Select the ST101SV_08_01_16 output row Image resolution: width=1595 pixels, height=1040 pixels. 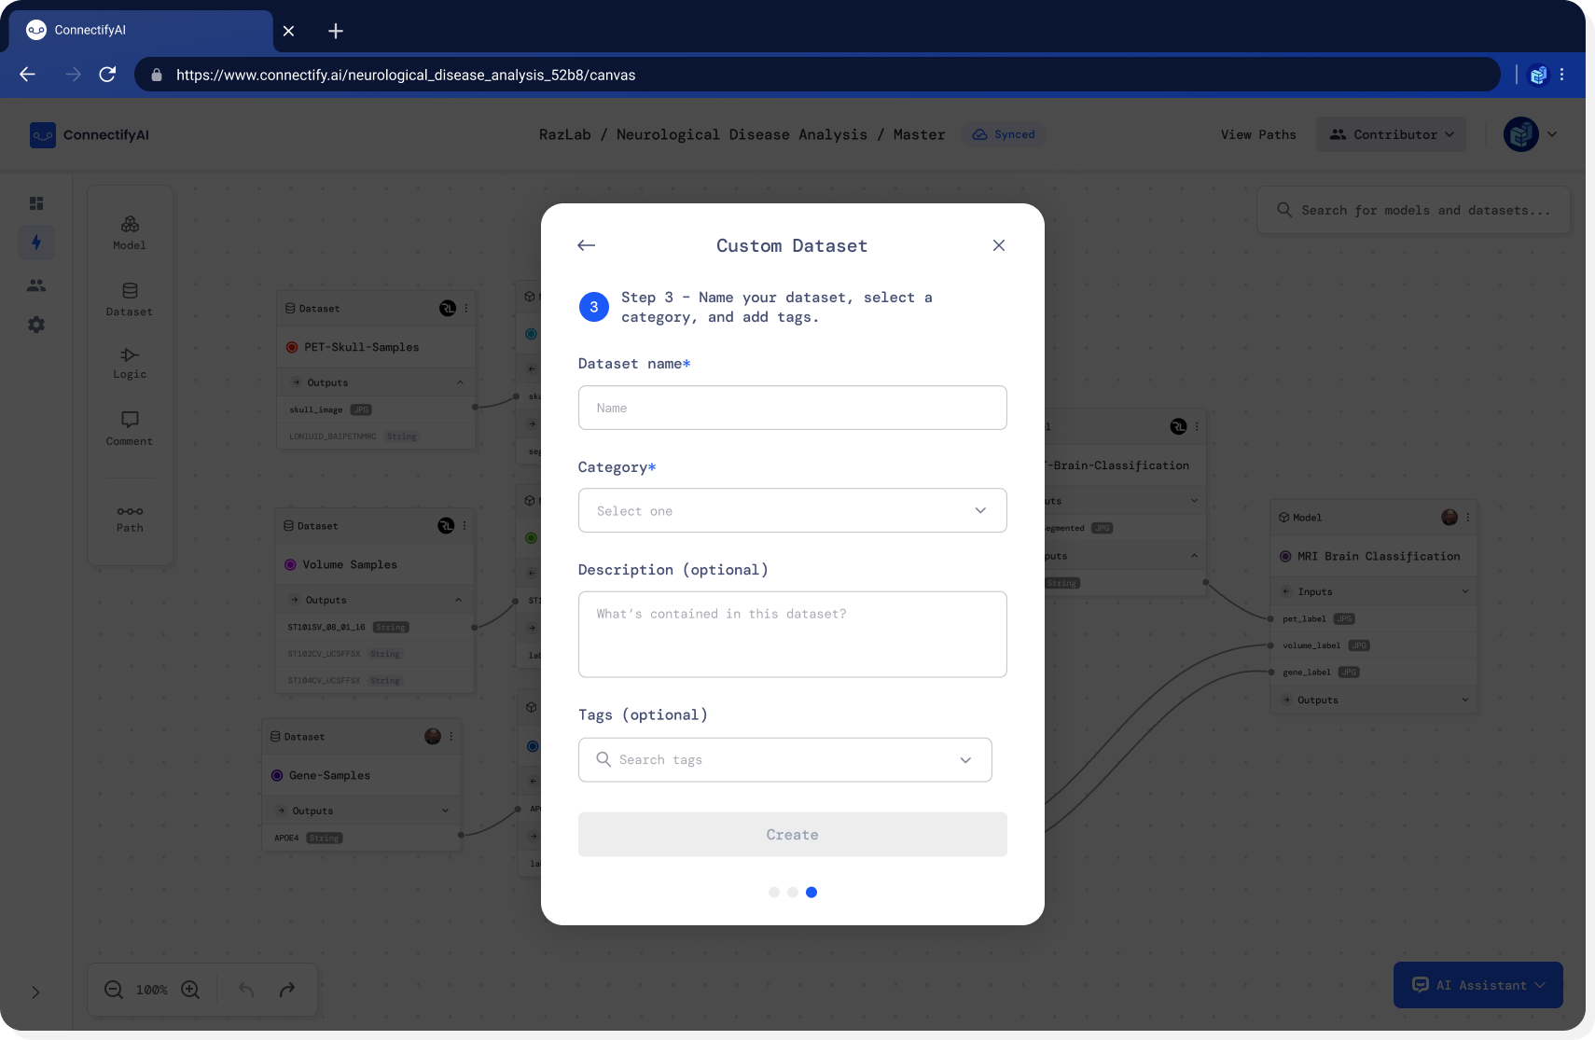[x=374, y=627]
